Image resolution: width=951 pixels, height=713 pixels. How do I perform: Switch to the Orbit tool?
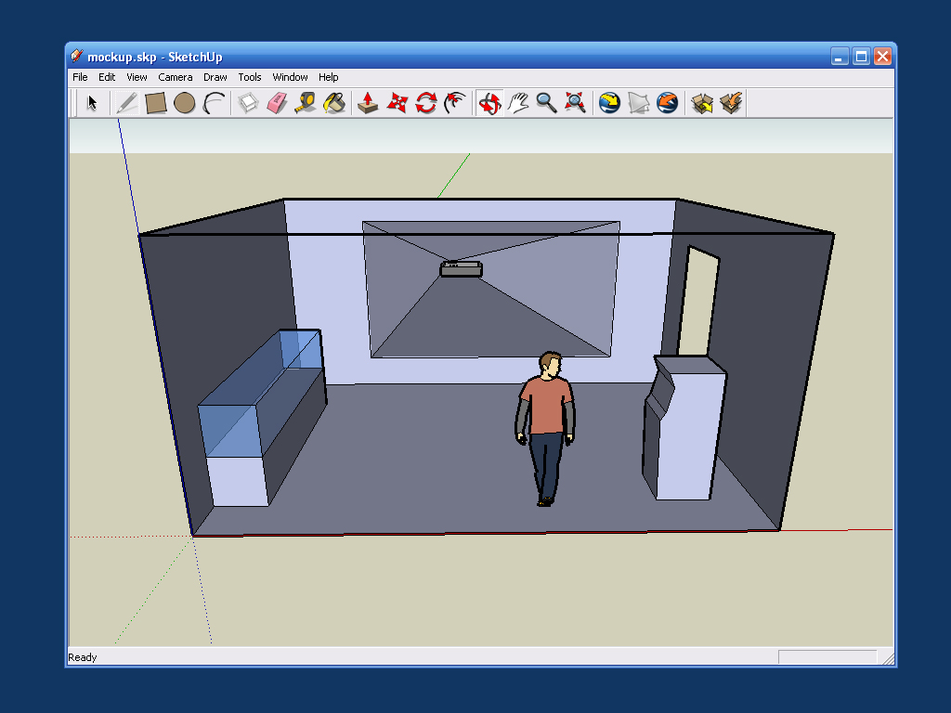489,103
